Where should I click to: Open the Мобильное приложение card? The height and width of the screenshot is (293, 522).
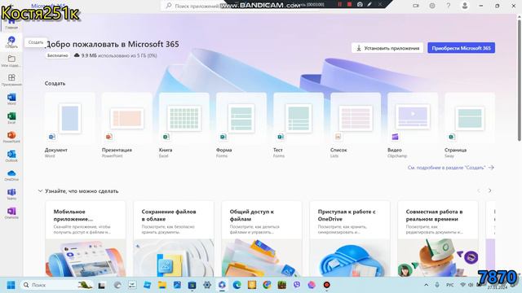coord(86,238)
